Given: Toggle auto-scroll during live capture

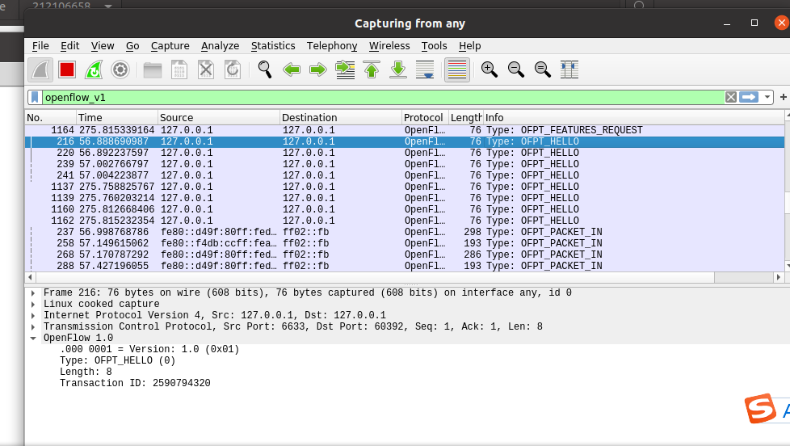Looking at the screenshot, I should pos(425,69).
